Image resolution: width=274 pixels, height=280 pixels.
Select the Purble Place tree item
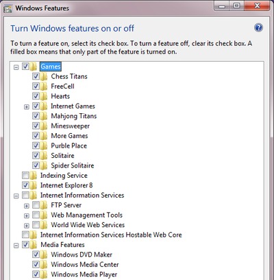coord(68,145)
